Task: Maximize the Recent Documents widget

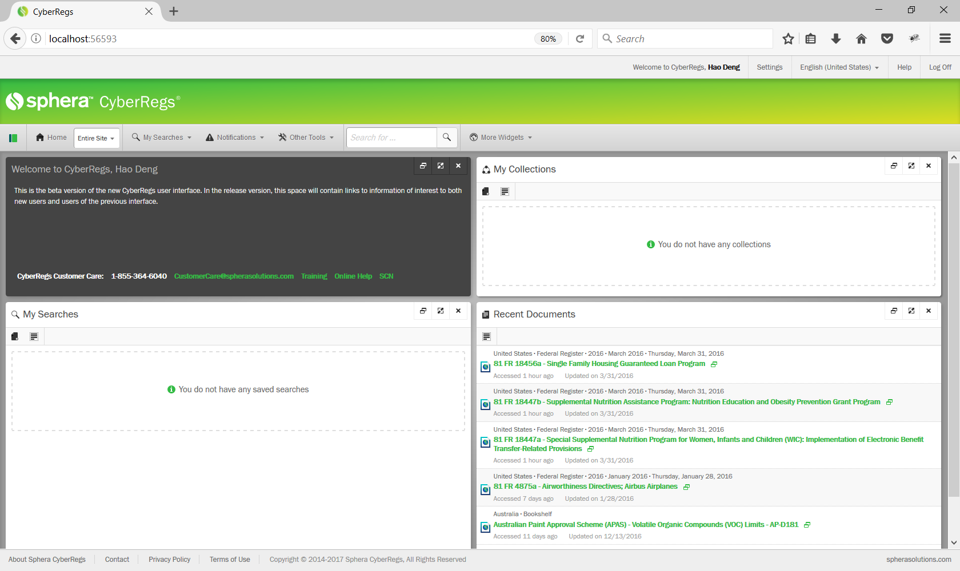Action: (x=911, y=311)
